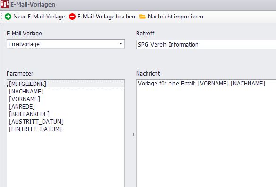Viewport: 276px width, 187px height.
Task: Select [ANREDE] parameter entry
Action: [22, 106]
